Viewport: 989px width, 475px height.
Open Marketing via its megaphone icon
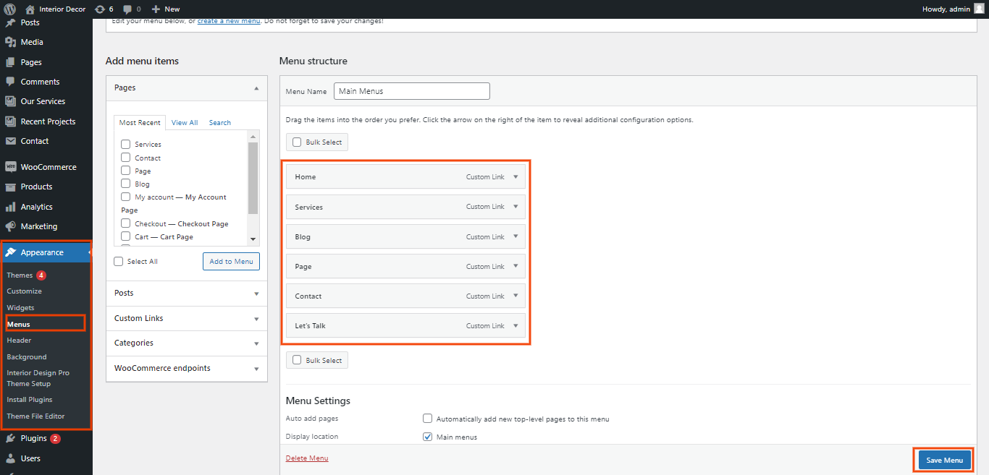[x=11, y=226]
